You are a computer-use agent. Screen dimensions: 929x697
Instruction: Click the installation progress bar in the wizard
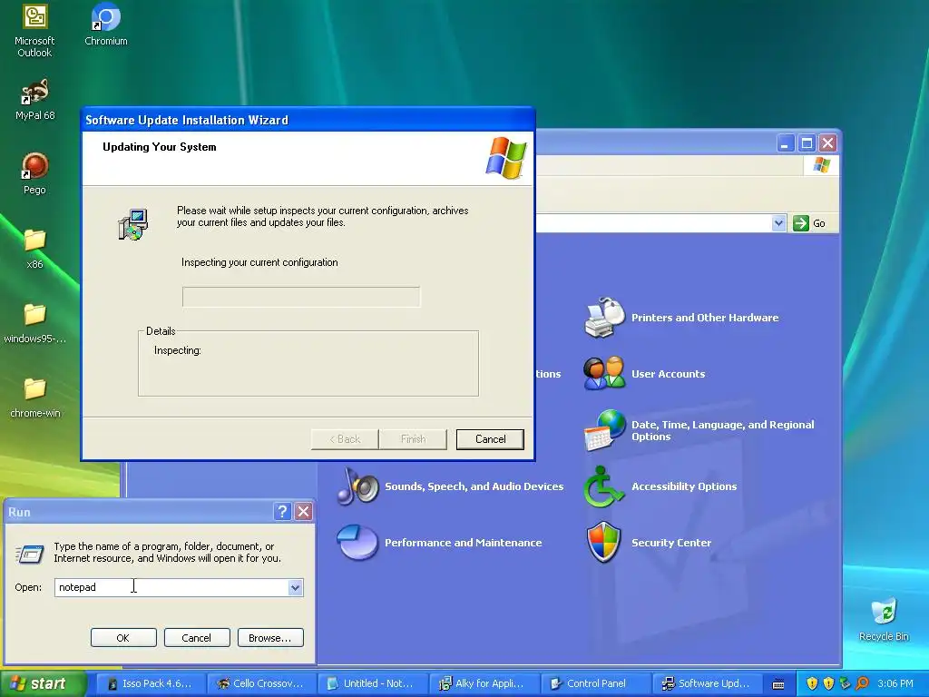point(301,297)
